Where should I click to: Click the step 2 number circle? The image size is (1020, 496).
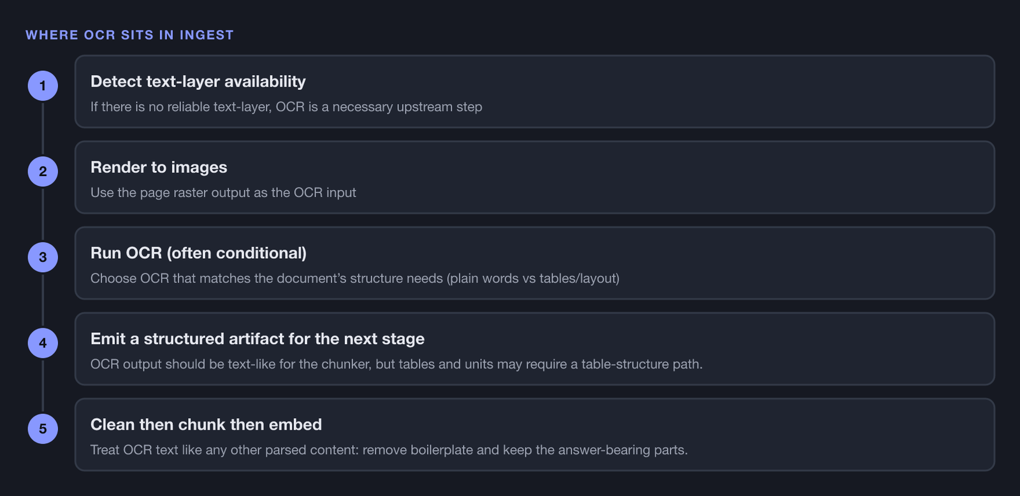(x=43, y=171)
